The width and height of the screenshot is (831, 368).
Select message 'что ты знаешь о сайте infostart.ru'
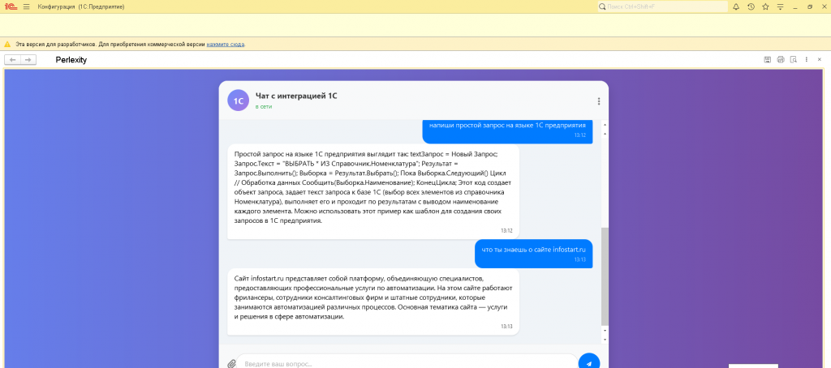tap(534, 253)
